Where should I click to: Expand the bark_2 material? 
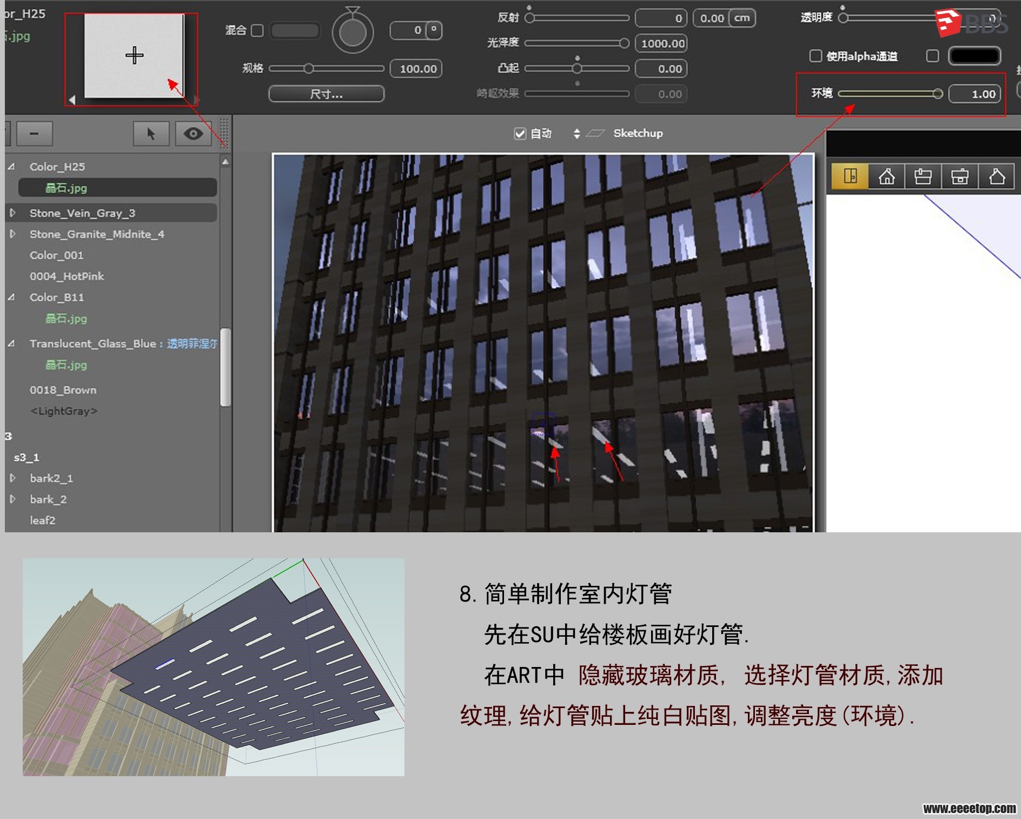pos(12,499)
